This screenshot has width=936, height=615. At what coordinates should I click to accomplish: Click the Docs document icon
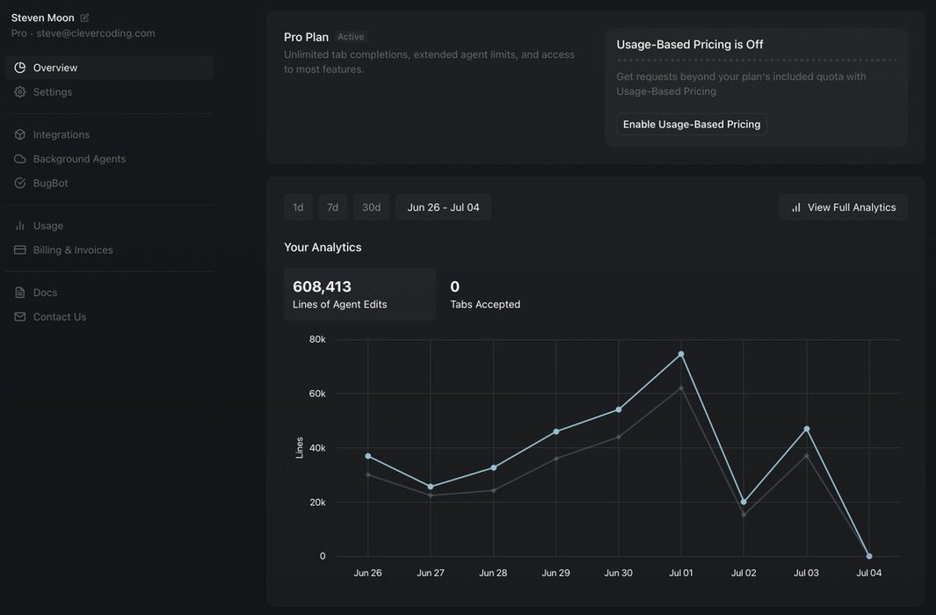pos(20,293)
